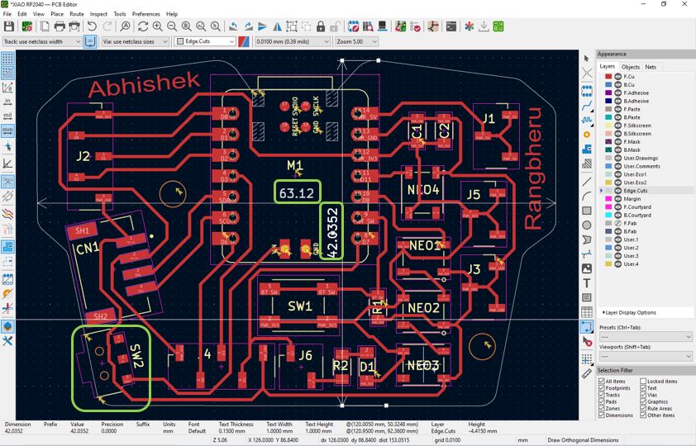The width and height of the screenshot is (696, 446).
Task: Lock the selected items
Action: (x=321, y=26)
